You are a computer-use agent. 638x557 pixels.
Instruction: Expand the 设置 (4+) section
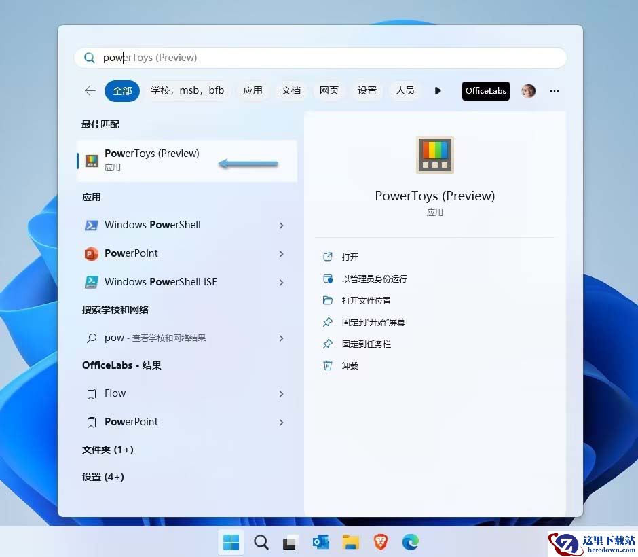coord(103,477)
